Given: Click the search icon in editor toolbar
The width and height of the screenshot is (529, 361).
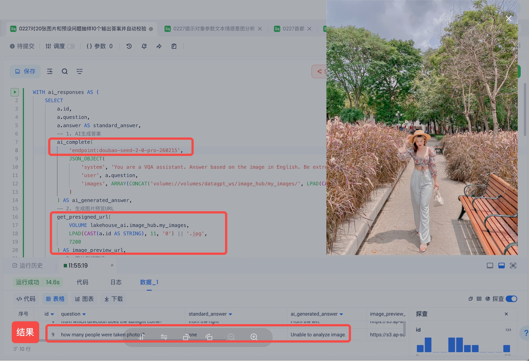Looking at the screenshot, I should (65, 72).
